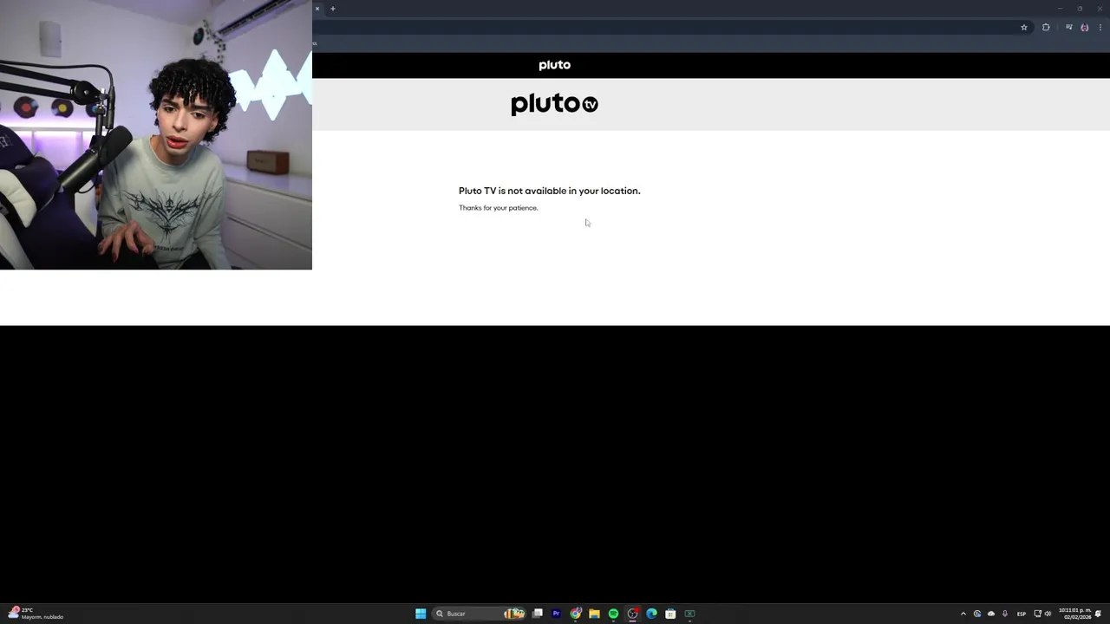This screenshot has height=624, width=1110.
Task: Open the volume speaker tray icon
Action: click(1048, 614)
